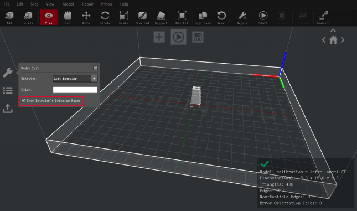Uncheck Show Extruder's Printing Range

(x=23, y=100)
